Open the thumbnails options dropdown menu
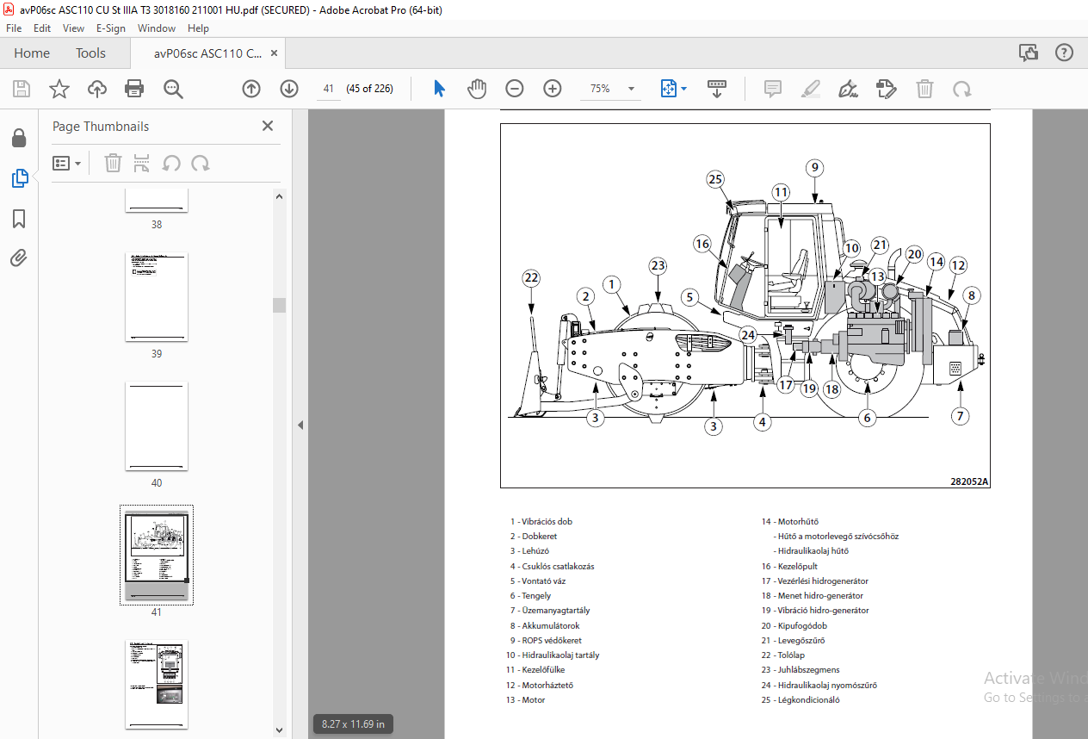This screenshot has width=1088, height=739. click(67, 163)
